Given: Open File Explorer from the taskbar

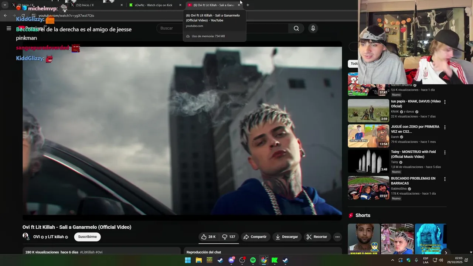Looking at the screenshot, I should (x=198, y=260).
